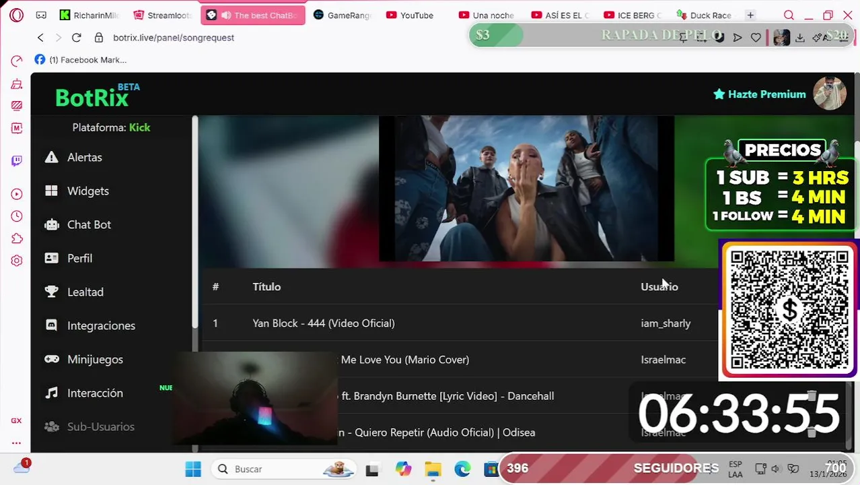This screenshot has width=860, height=485.
Task: Open the Opera main menu logo
Action: pos(17,15)
